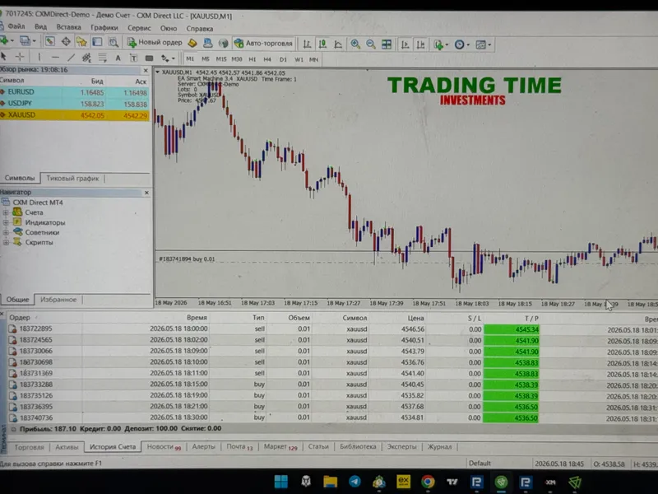Select the text label A tool
The width and height of the screenshot is (658, 494).
pyautogui.click(x=118, y=58)
